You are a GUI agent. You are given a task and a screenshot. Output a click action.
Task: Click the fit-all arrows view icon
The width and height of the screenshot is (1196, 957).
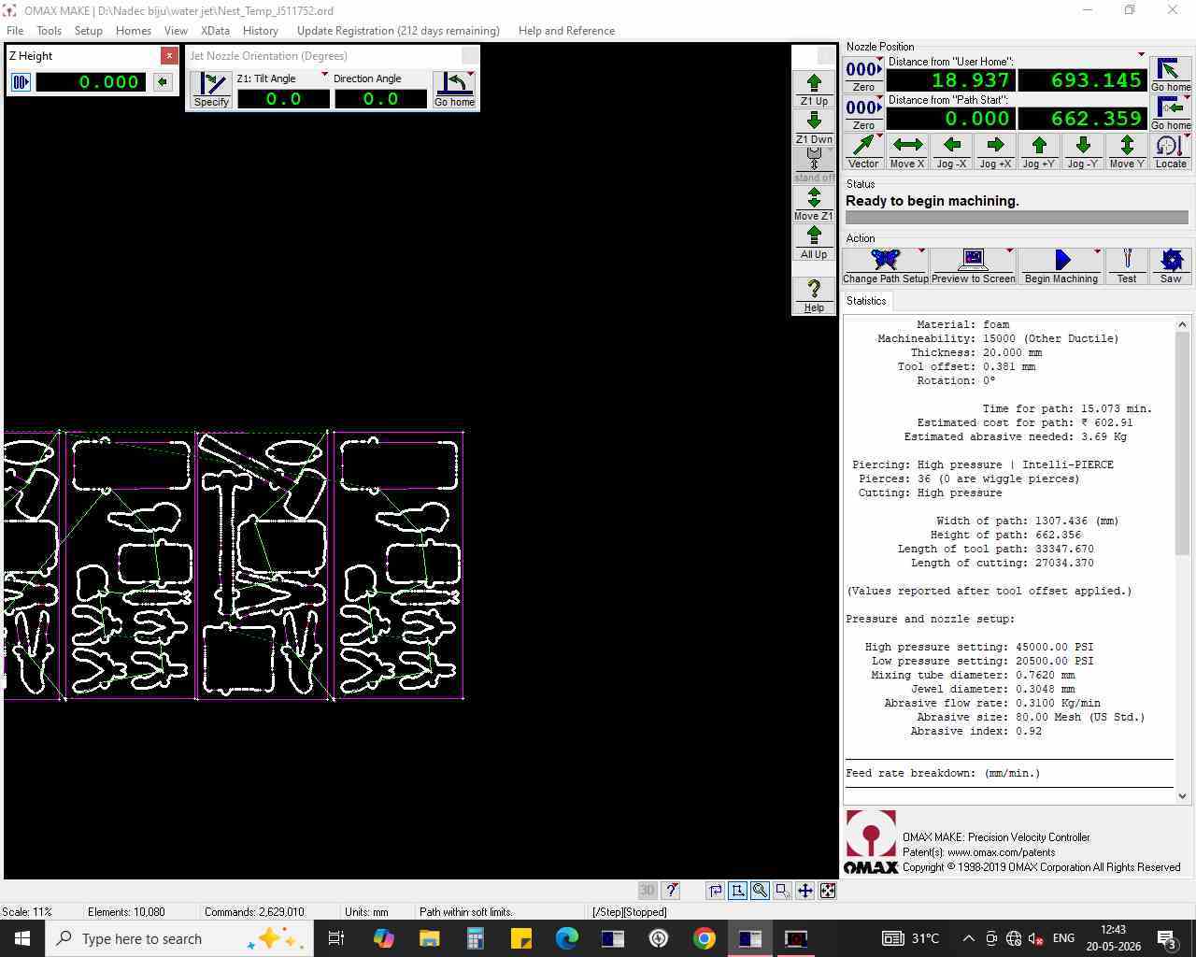point(828,891)
